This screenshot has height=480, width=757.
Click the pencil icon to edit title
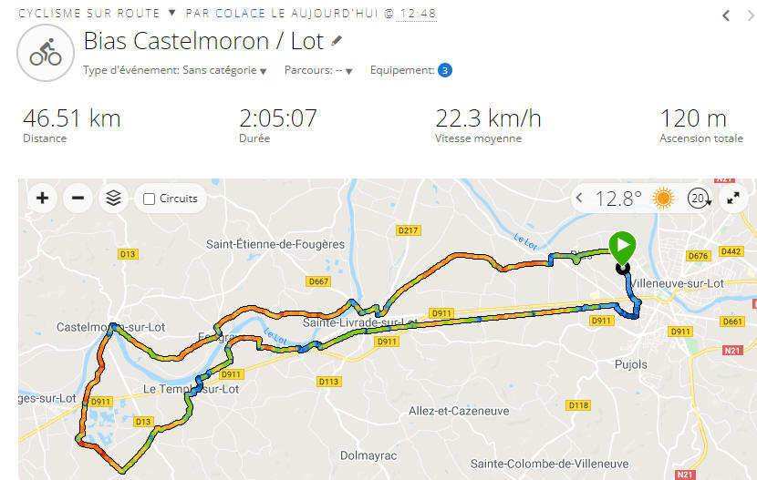pos(337,42)
